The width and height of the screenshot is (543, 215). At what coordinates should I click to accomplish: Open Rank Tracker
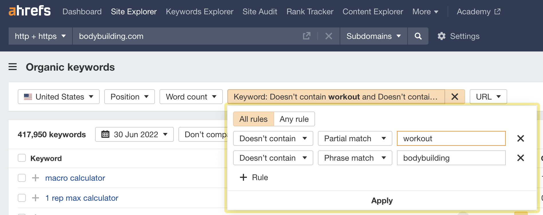point(310,11)
